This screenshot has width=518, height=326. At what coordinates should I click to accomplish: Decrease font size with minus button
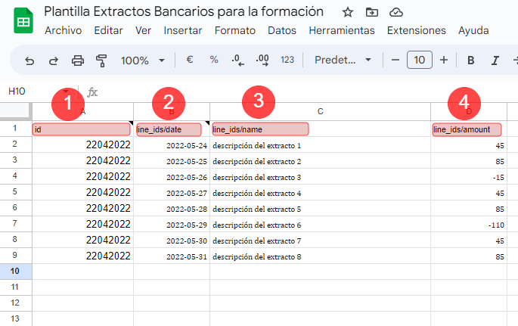[395, 61]
